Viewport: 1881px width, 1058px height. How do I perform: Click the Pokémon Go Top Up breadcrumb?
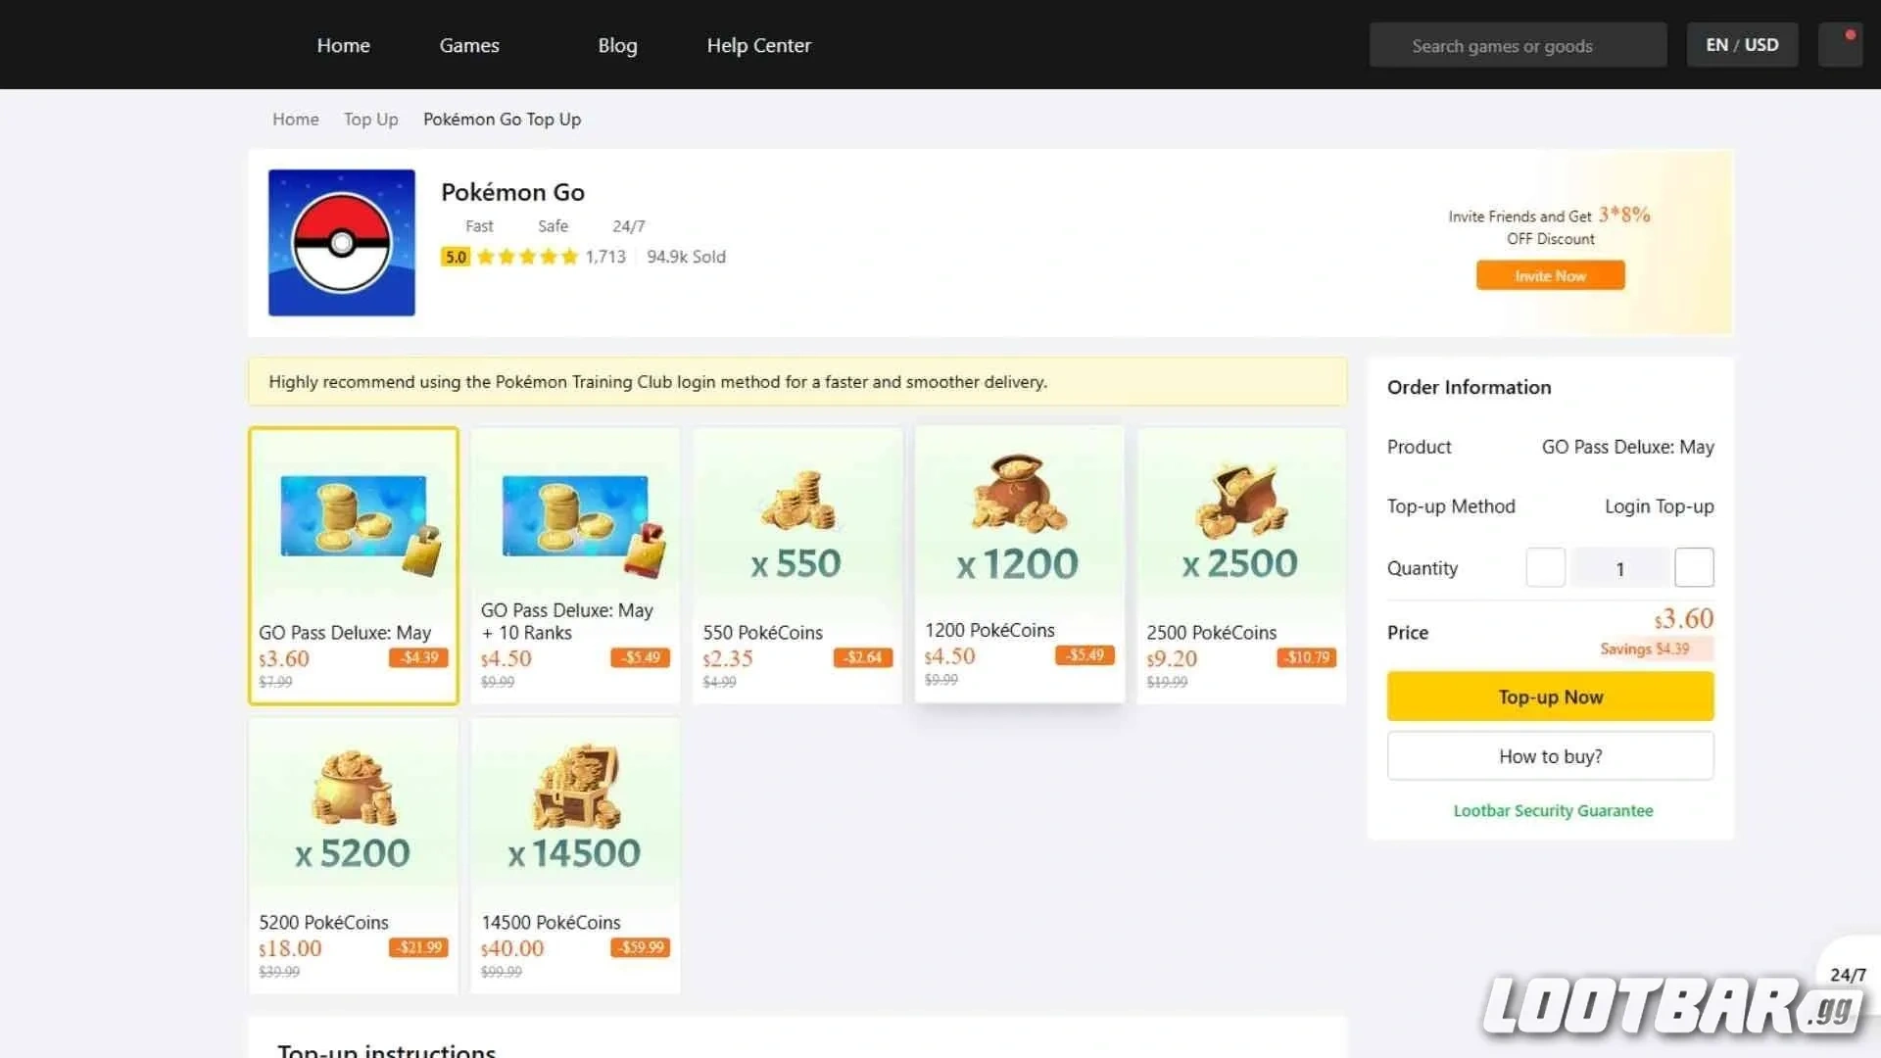(x=502, y=120)
